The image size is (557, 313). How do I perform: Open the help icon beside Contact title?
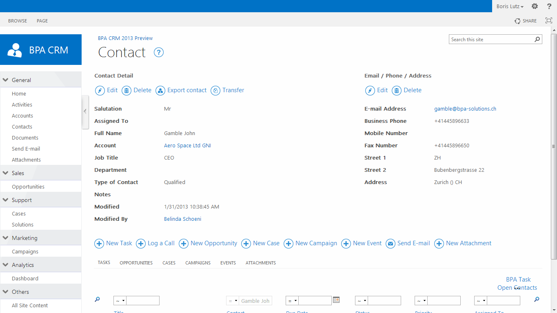159,52
